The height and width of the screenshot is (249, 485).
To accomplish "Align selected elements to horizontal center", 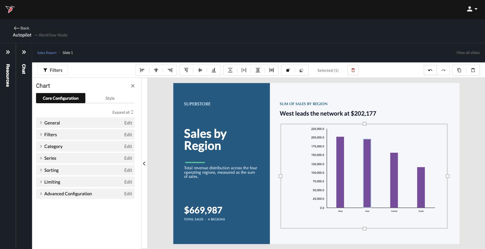I will pyautogui.click(x=156, y=70).
